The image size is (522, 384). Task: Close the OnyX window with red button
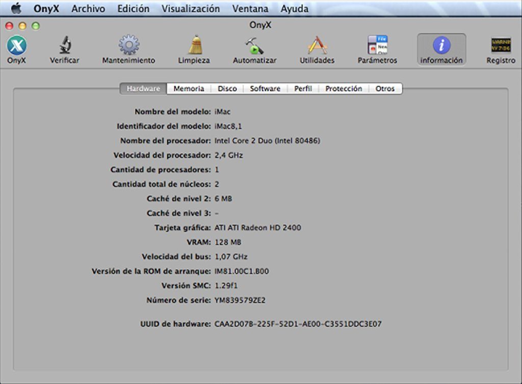9,25
